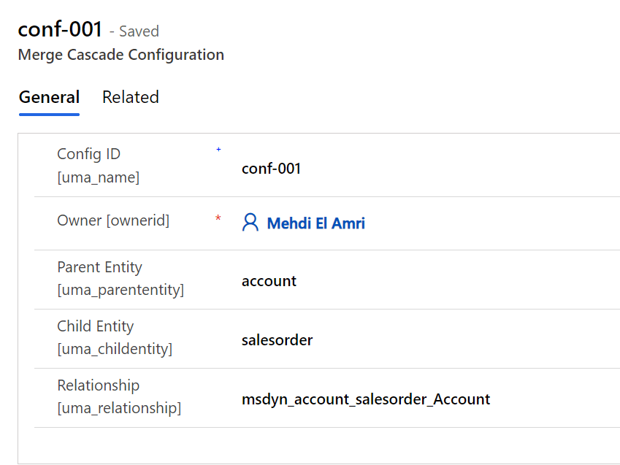Select the Parent Entity label text
The image size is (620, 465).
(99, 267)
